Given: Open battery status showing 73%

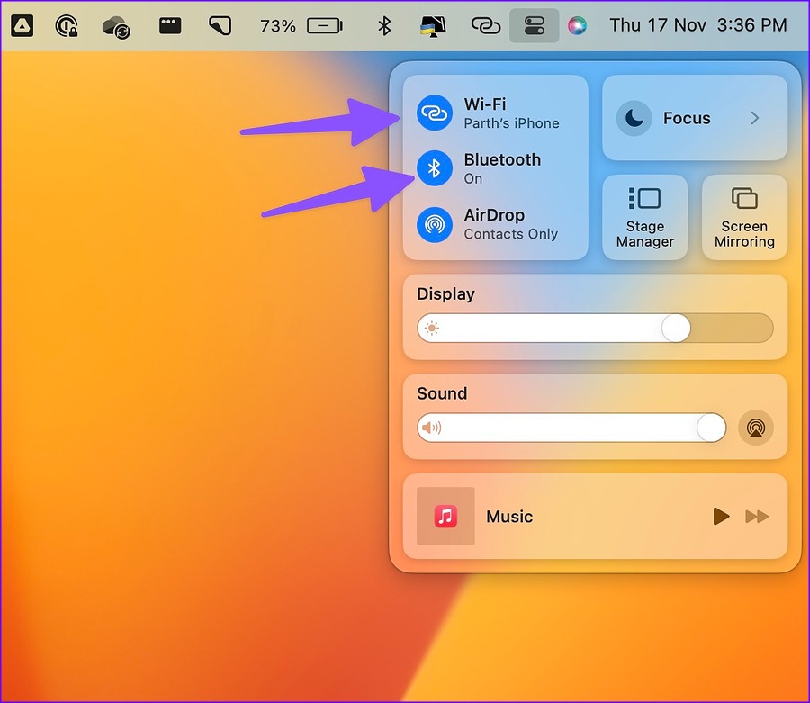Looking at the screenshot, I should click(x=301, y=25).
